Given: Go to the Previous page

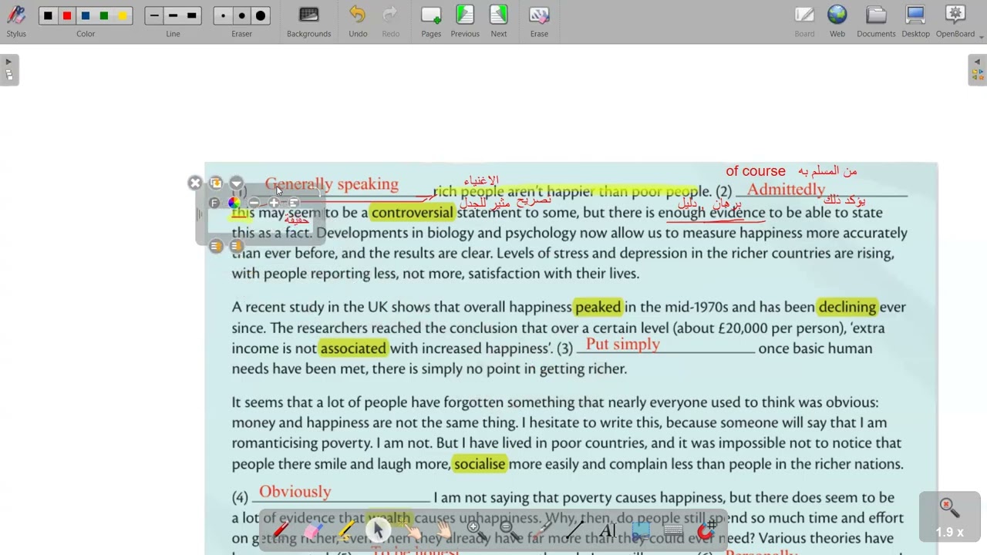Looking at the screenshot, I should click(x=465, y=22).
